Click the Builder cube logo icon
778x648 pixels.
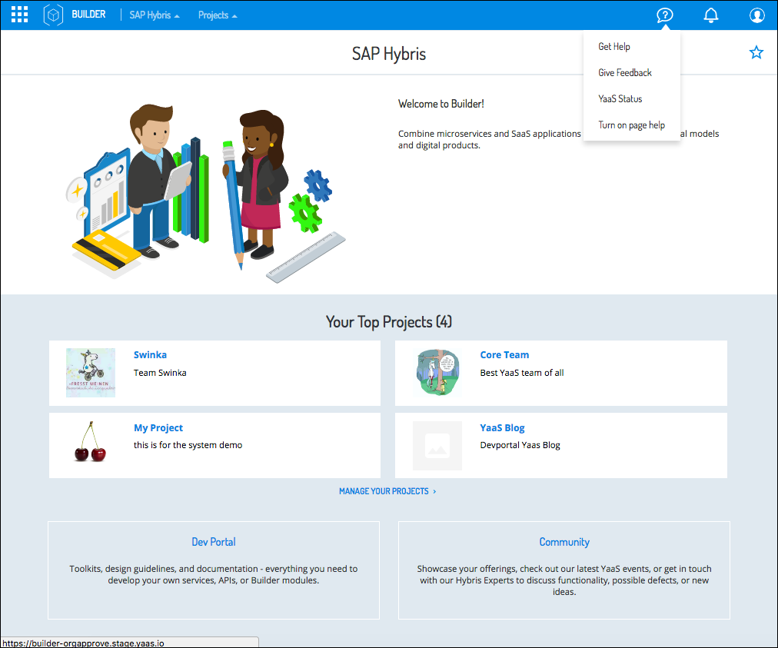click(x=53, y=15)
